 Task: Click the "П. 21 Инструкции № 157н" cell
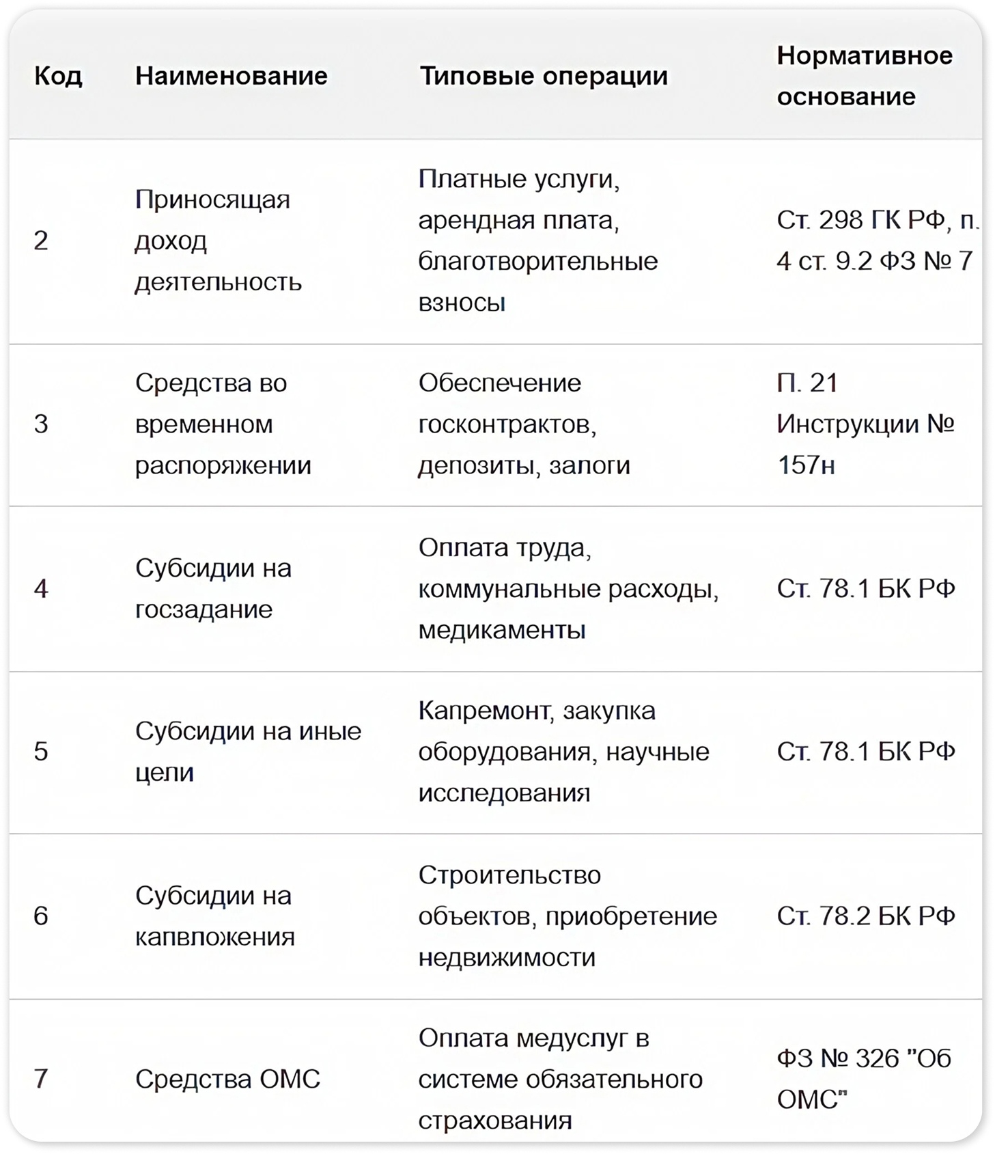pyautogui.click(x=865, y=424)
